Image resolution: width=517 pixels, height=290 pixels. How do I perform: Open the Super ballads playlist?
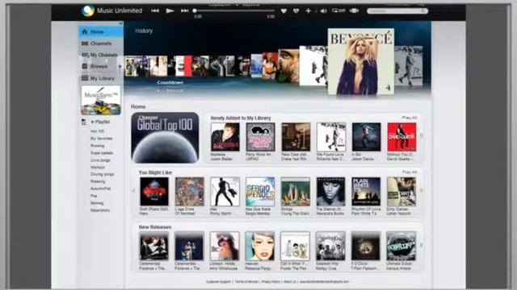(102, 153)
